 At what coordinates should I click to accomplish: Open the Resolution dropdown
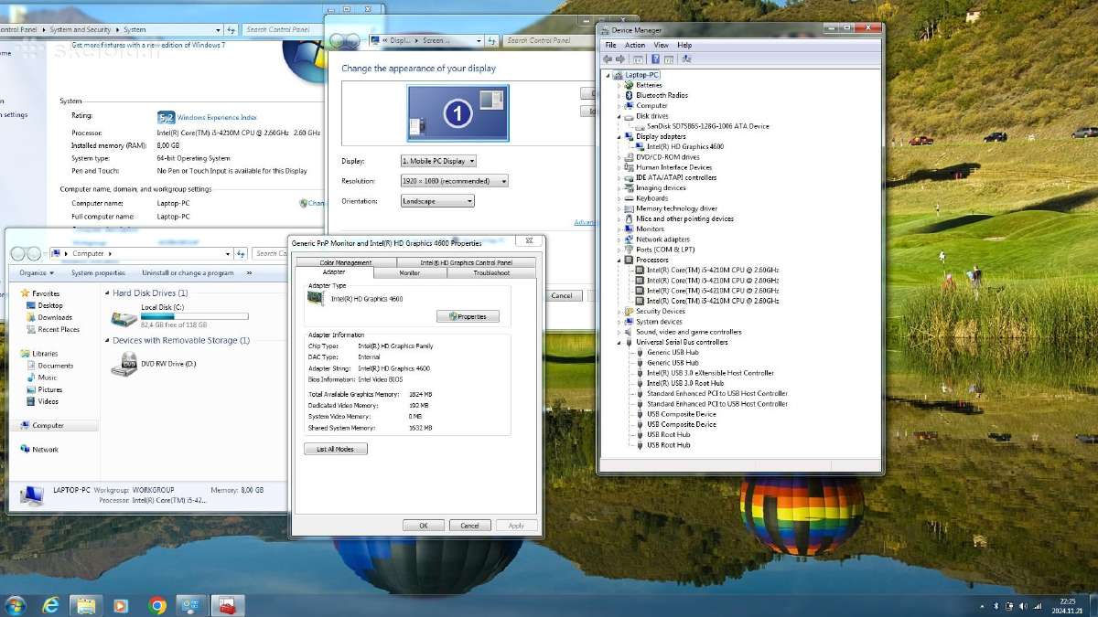point(454,181)
